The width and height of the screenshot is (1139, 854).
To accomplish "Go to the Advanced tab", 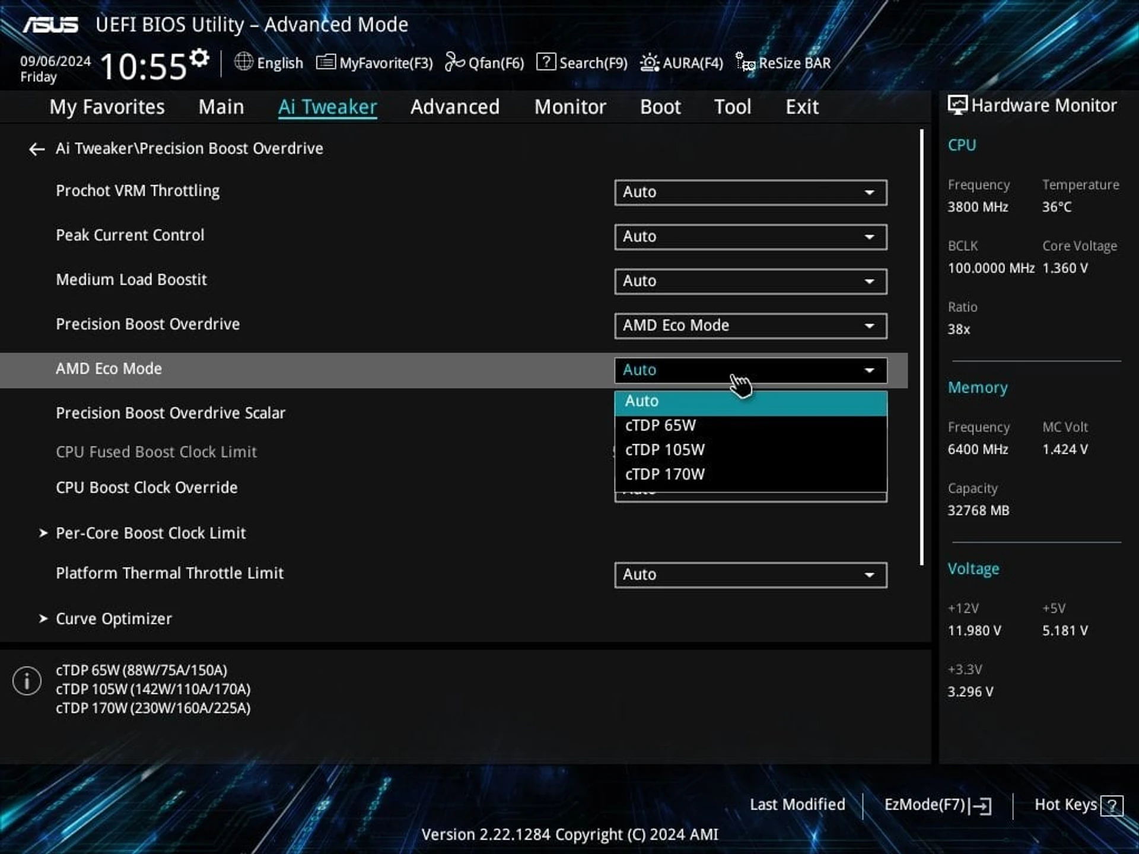I will tap(455, 107).
